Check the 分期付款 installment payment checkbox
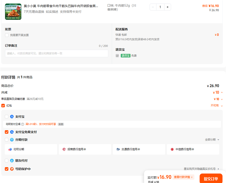The image size is (226, 183). coord(7,140)
